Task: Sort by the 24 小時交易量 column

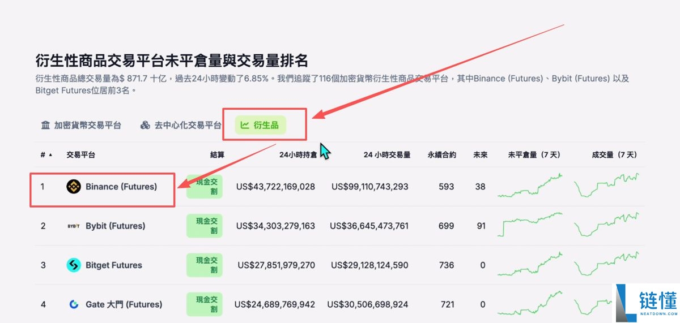Action: click(387, 154)
